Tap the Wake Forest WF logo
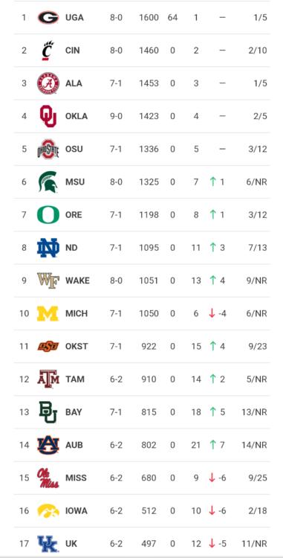The height and width of the screenshot is (558, 283). click(x=48, y=280)
